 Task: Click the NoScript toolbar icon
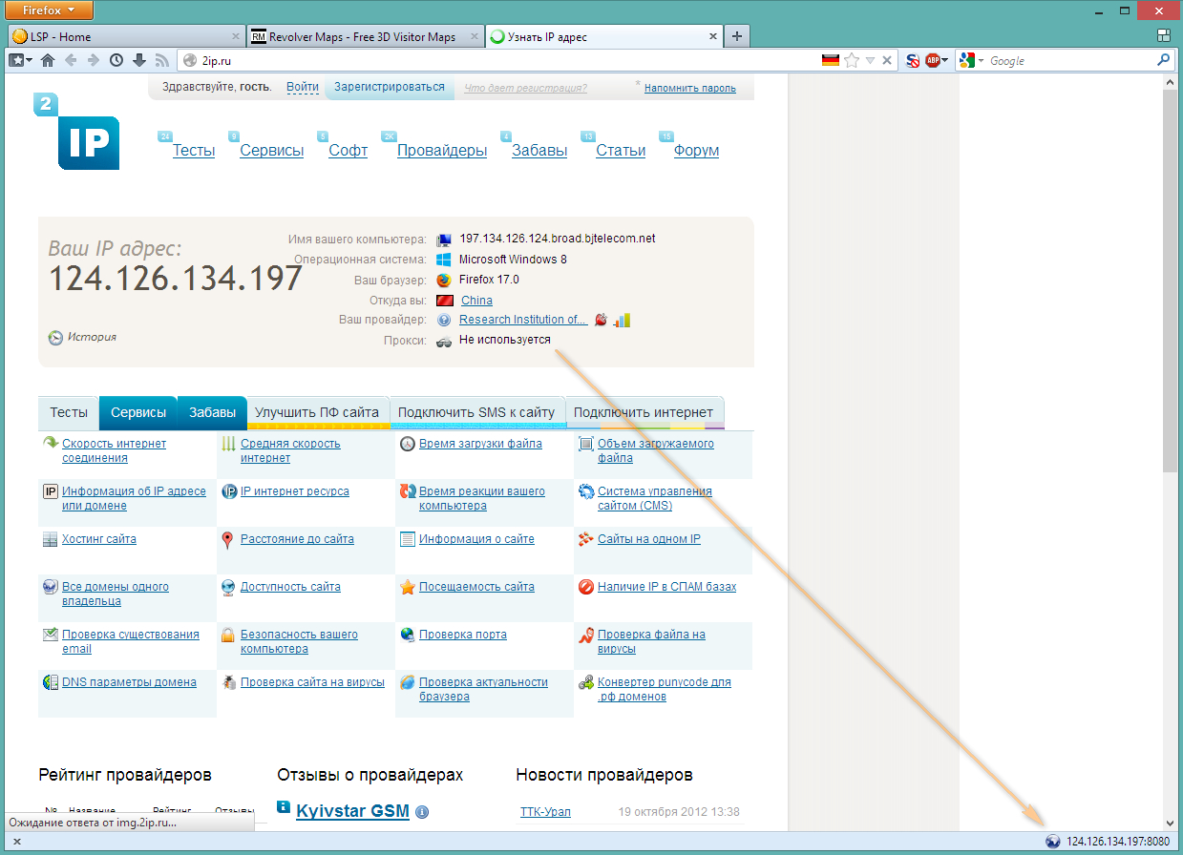coord(913,60)
